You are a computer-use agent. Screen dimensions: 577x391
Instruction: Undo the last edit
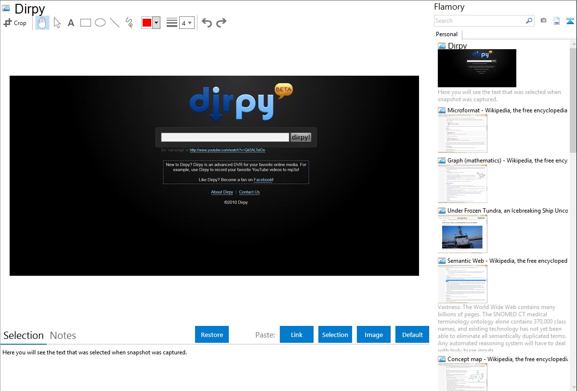click(x=207, y=23)
